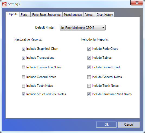Uncheck Include Graphical Chart
Viewport: 145px width, 133px height.
click(x=23, y=49)
